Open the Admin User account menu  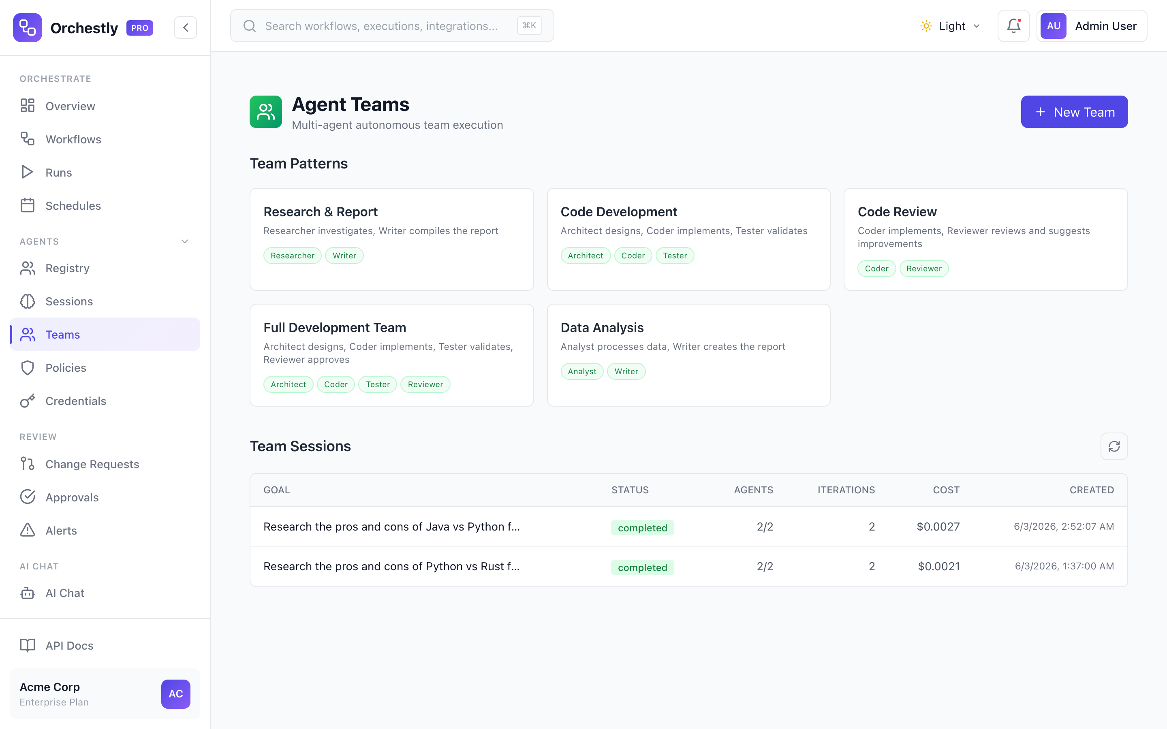pos(1092,26)
